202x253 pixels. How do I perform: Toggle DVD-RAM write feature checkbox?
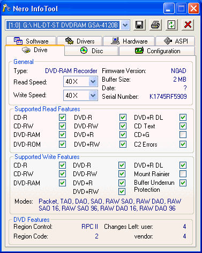62,183
